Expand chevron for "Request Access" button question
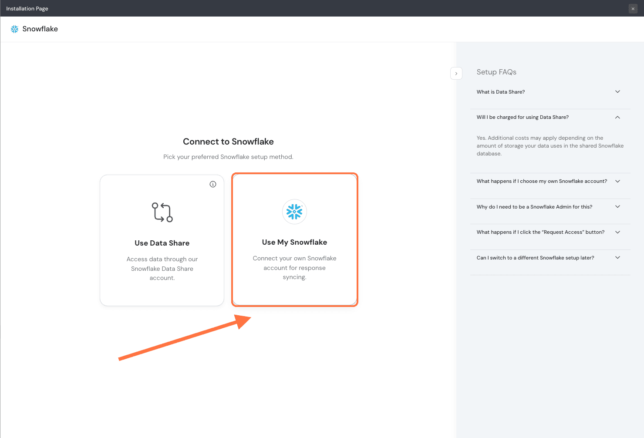Screen dimensions: 644x438 pos(617,232)
